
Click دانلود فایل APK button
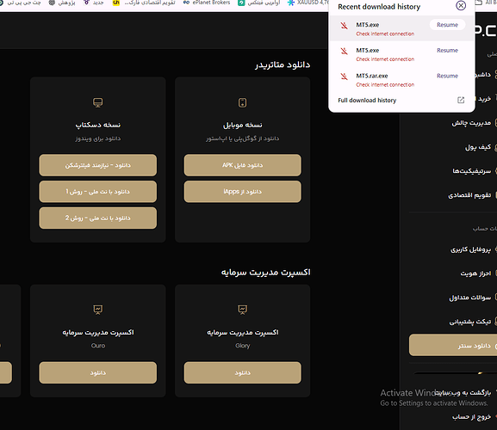(x=243, y=165)
